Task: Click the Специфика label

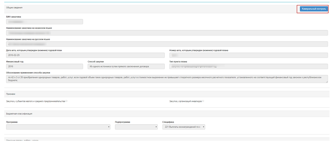Action: coord(168,122)
